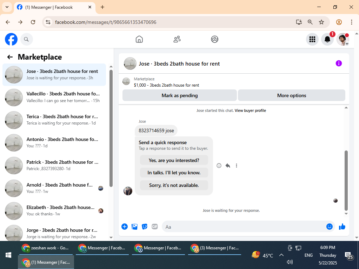Reload the page
Image resolution: width=359 pixels, height=269 pixels.
point(33,22)
